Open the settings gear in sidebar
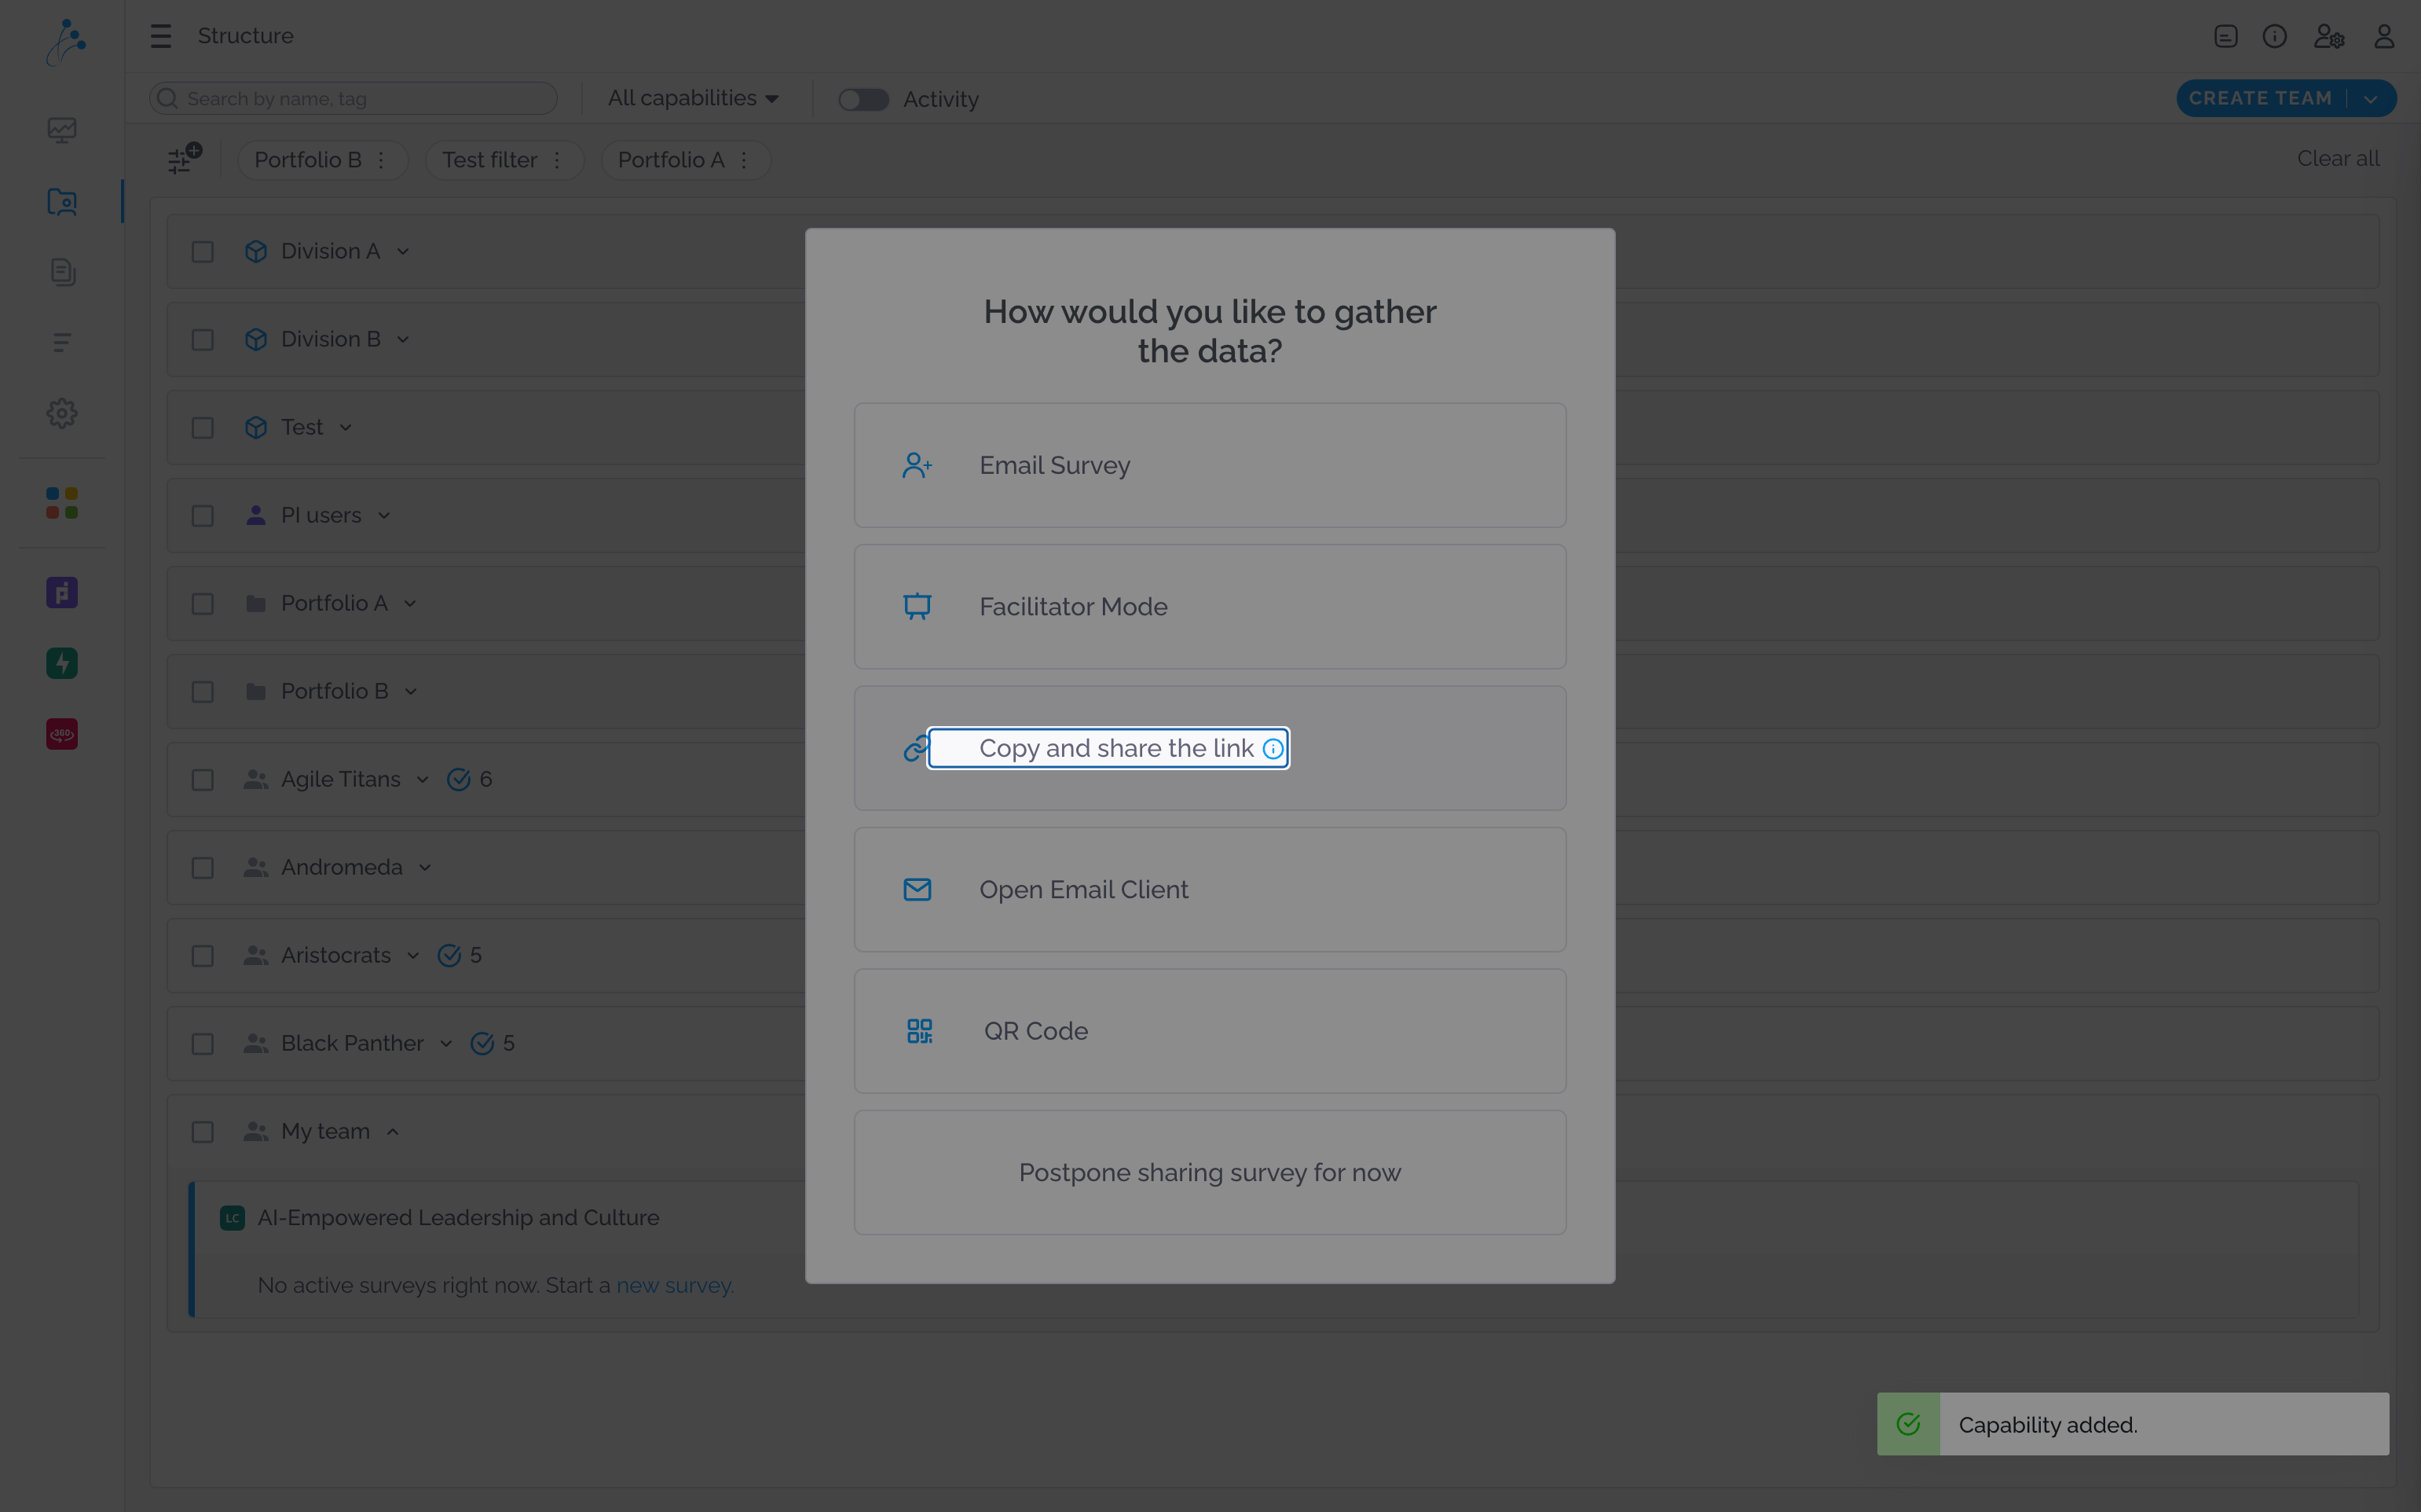Screen dimensions: 2421x1512 (x=62, y=413)
